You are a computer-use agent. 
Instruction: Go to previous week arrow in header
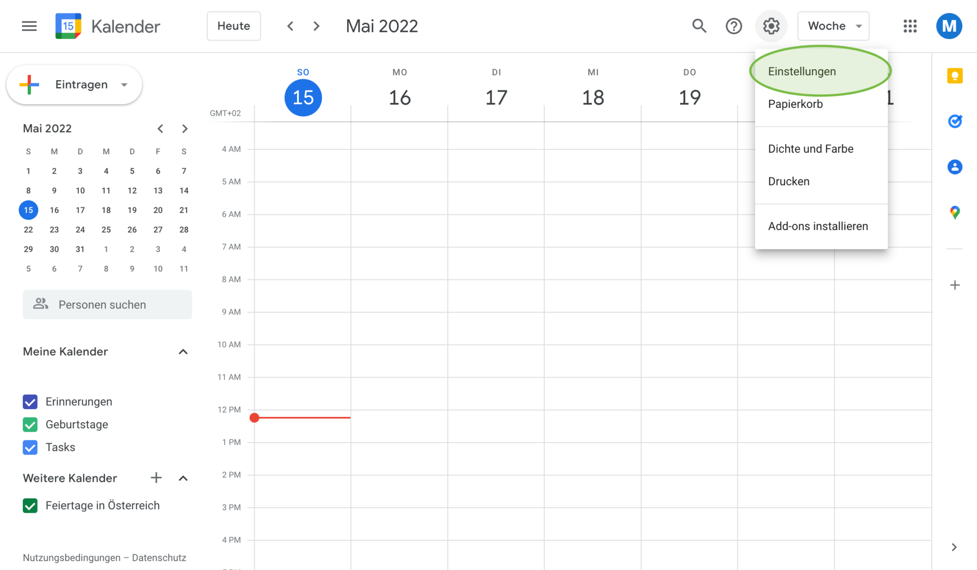[290, 26]
